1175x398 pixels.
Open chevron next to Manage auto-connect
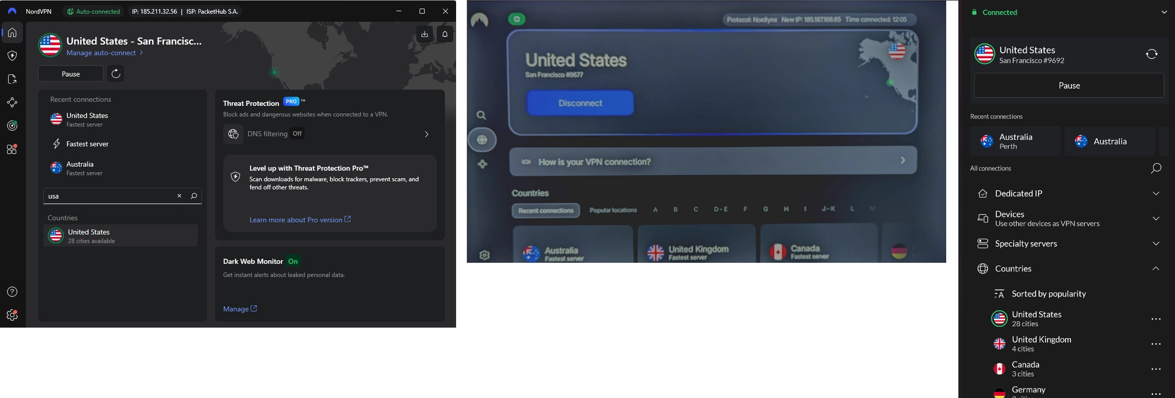(142, 53)
